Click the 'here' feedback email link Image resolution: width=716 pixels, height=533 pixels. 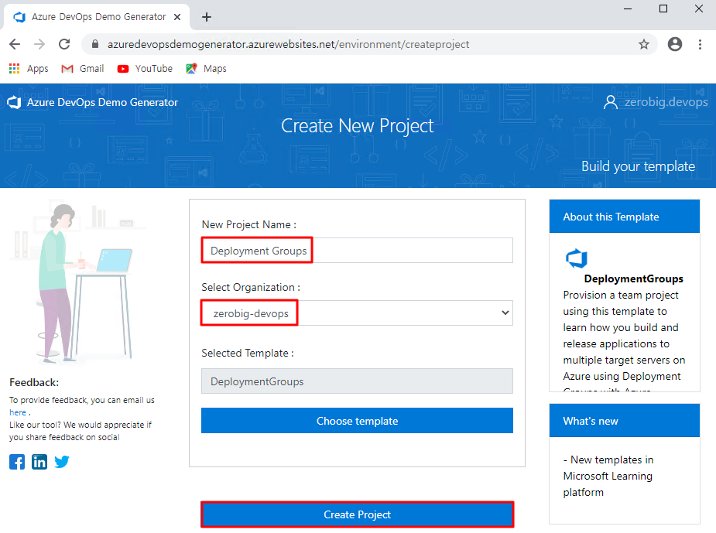point(18,412)
